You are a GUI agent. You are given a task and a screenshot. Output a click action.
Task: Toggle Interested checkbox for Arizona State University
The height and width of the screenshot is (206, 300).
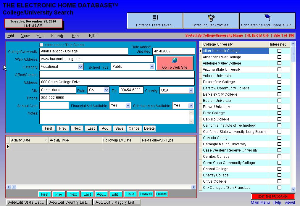[279, 70]
